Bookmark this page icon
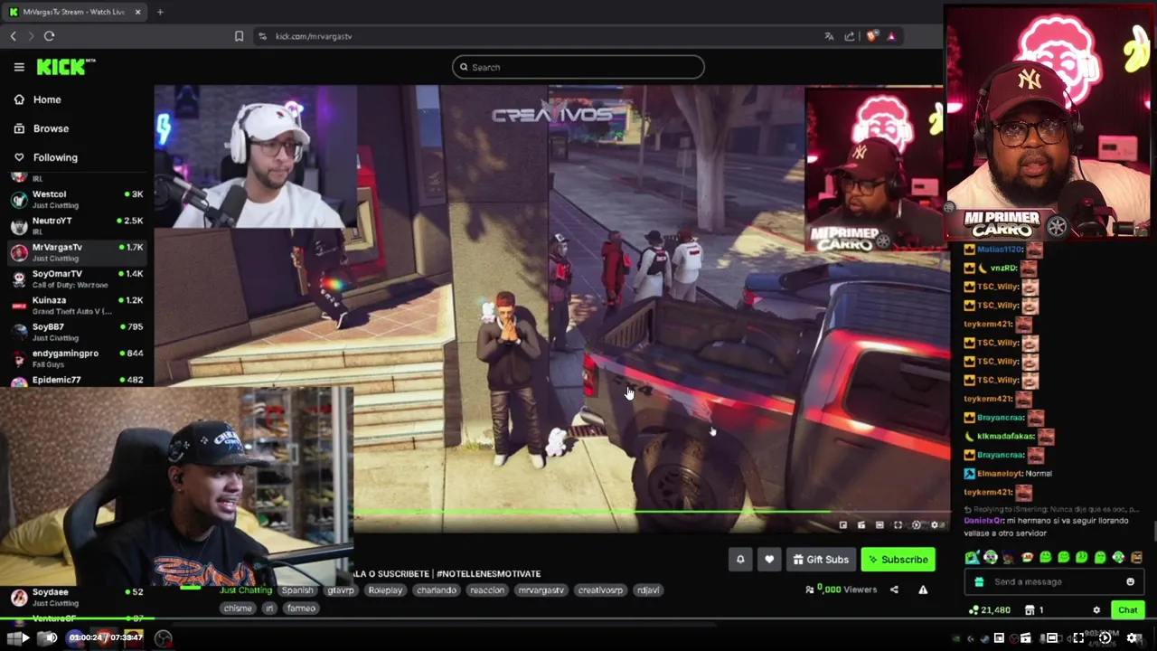 point(239,36)
